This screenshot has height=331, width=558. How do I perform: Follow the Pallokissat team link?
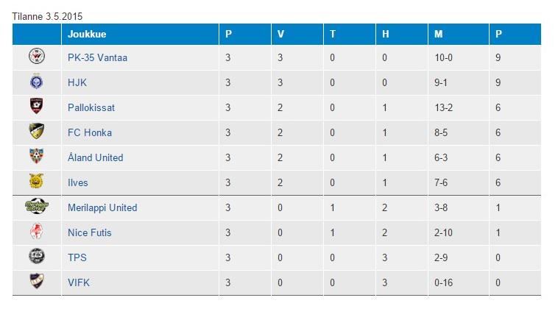[x=91, y=107]
